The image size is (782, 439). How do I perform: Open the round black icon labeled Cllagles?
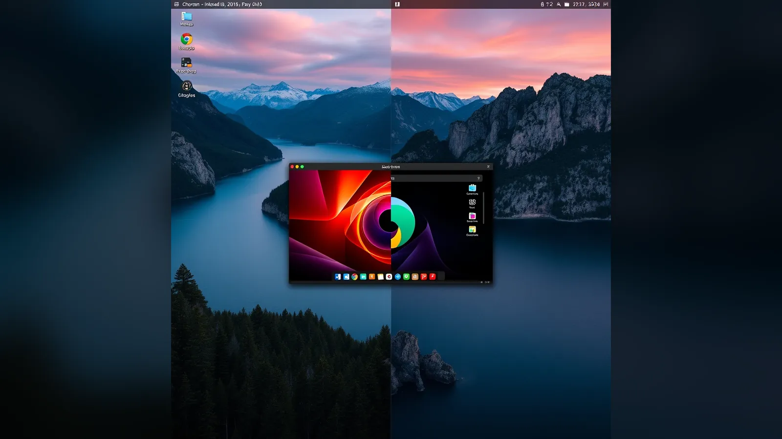pos(187,86)
